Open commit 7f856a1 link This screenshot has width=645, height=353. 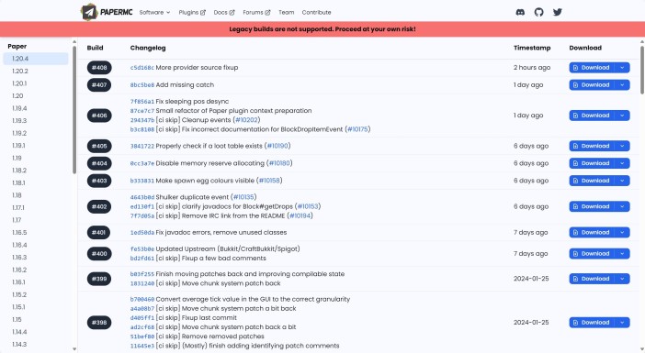click(141, 102)
